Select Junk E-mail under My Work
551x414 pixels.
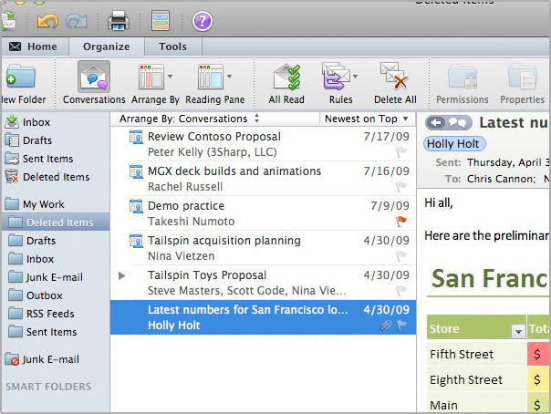(56, 277)
